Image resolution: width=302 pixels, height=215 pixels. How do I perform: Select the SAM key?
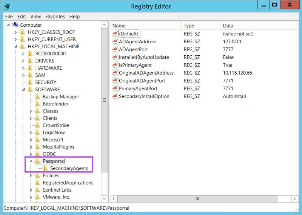point(40,75)
